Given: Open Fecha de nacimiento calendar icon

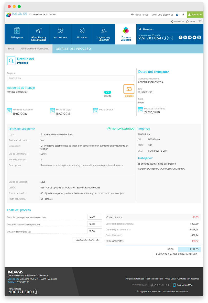Looking at the screenshot, I should [x=140, y=110].
